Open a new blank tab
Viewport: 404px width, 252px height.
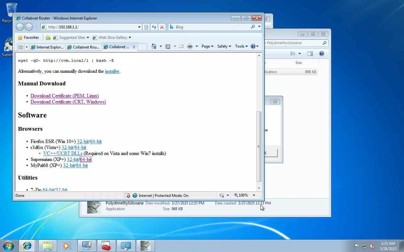[142, 47]
